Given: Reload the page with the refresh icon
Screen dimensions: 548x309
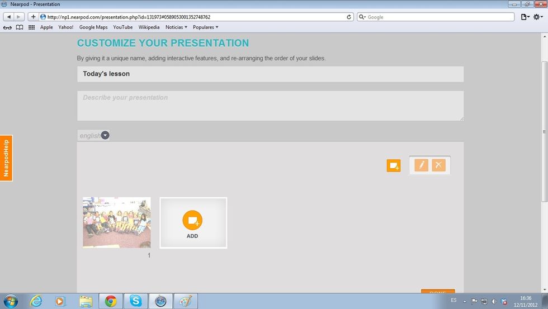Looking at the screenshot, I should point(348,17).
